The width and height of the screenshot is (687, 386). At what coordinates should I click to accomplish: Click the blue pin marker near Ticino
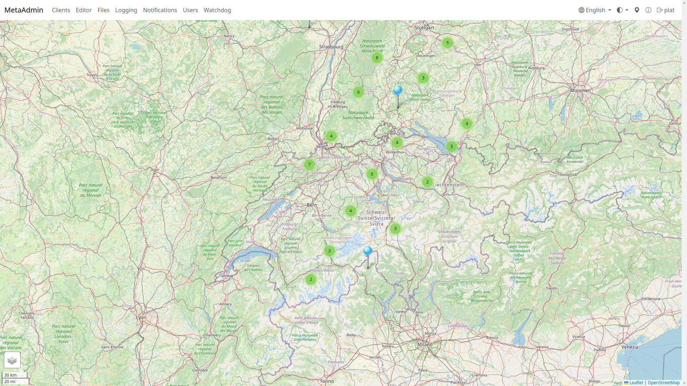pos(367,251)
